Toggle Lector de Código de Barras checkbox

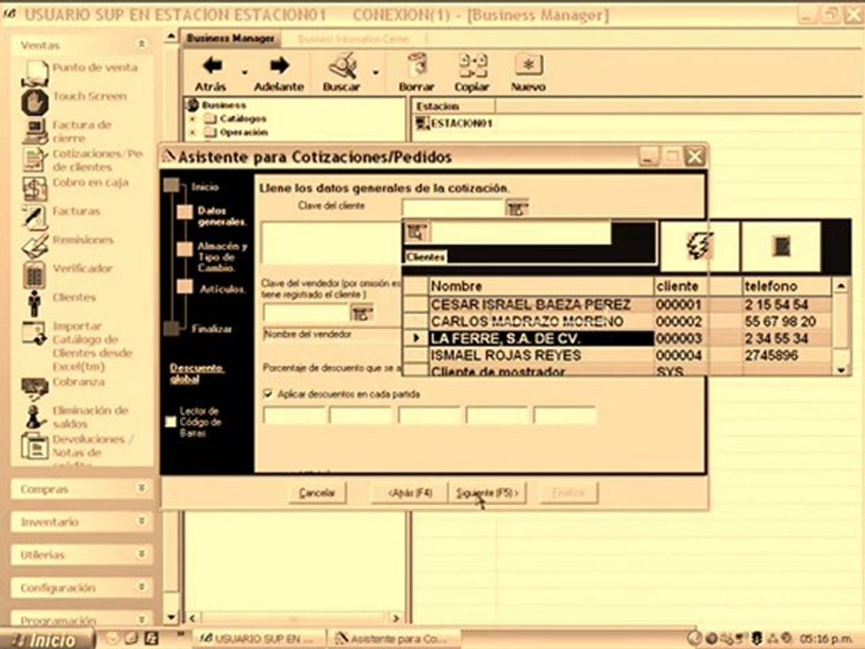(x=171, y=422)
